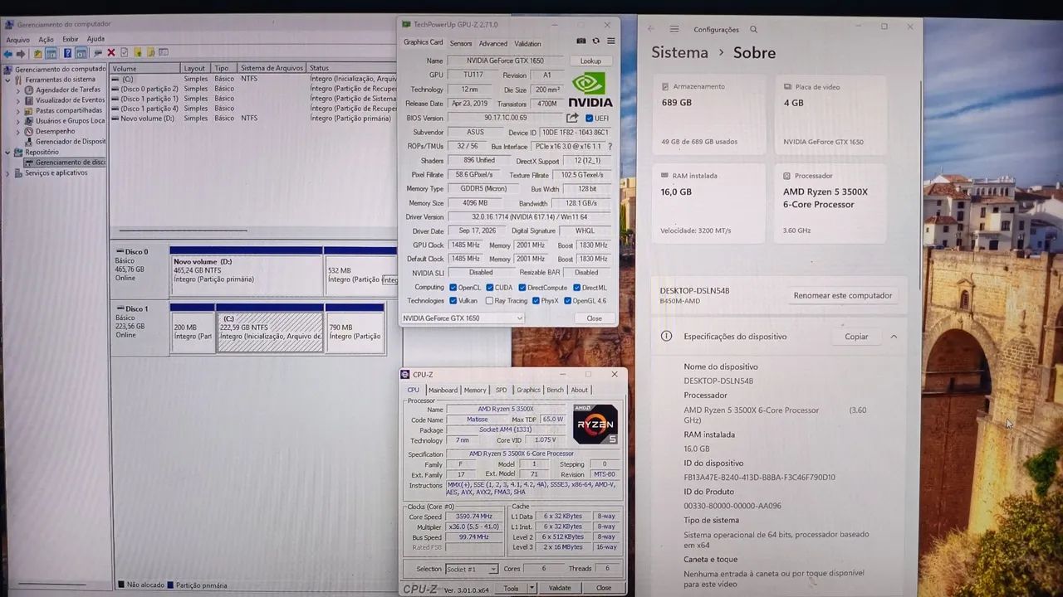
Task: Toggle the OpenCL checkbox in GPU-Z
Action: pos(453,287)
